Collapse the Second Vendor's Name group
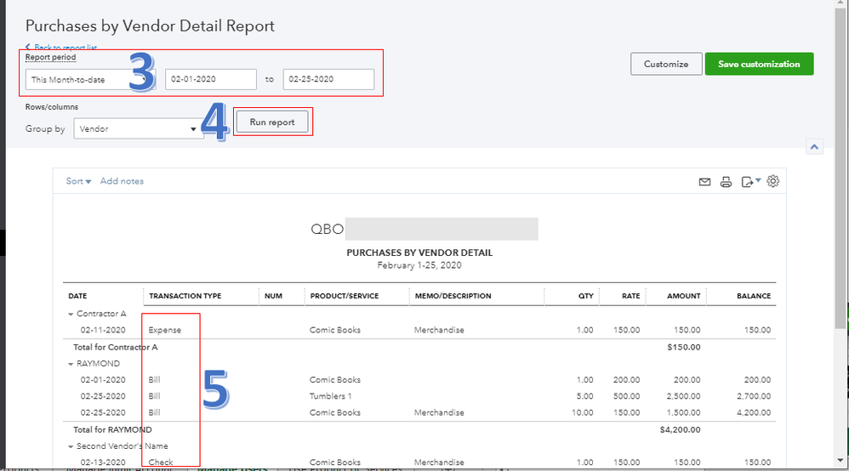 tap(71, 446)
